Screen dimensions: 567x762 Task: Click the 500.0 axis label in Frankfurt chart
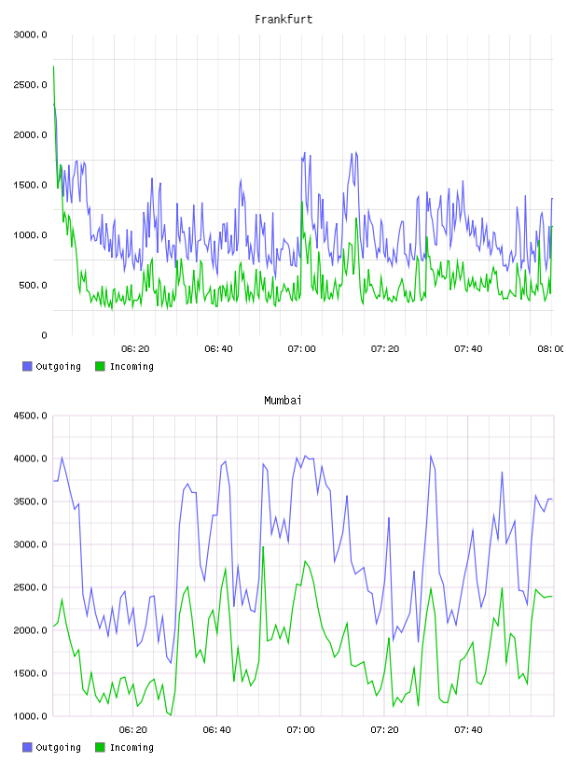pyautogui.click(x=33, y=285)
